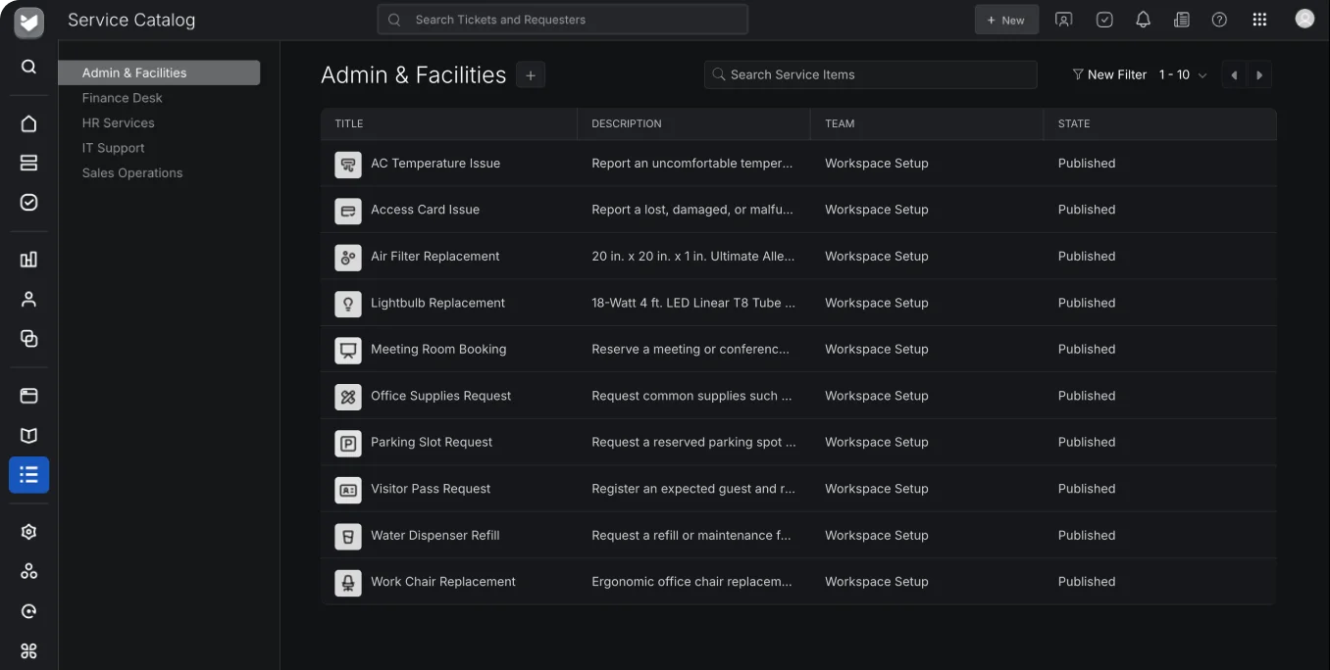
Task: Click the Work Chair Replacement item icon
Action: [348, 583]
